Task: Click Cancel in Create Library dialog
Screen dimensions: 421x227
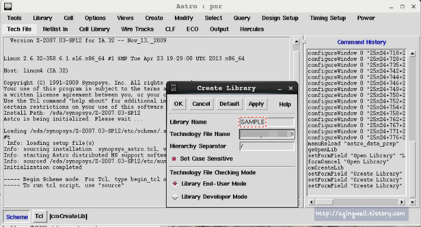Action: click(201, 104)
